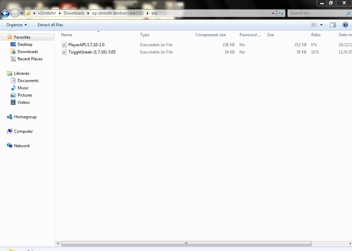Open Recent Places
This screenshot has width=352, height=251.
point(30,59)
